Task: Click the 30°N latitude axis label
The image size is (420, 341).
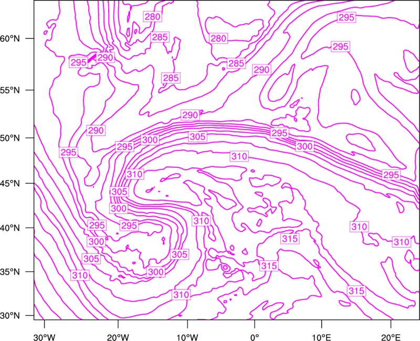Action: (x=10, y=316)
